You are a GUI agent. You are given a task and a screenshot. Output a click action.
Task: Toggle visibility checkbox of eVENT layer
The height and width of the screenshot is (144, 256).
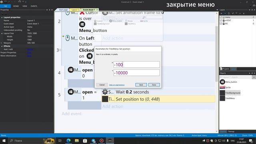click(221, 20)
